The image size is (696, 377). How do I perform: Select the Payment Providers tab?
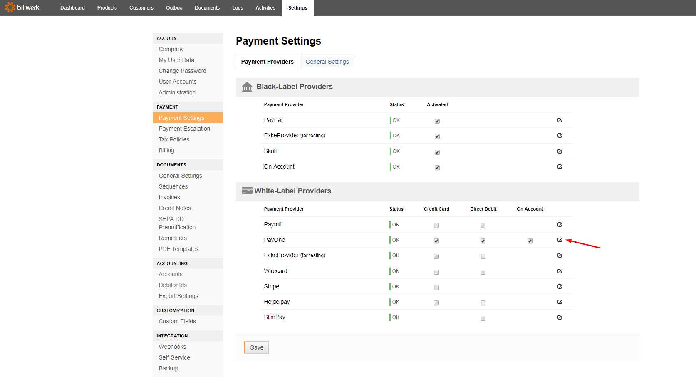pos(268,62)
